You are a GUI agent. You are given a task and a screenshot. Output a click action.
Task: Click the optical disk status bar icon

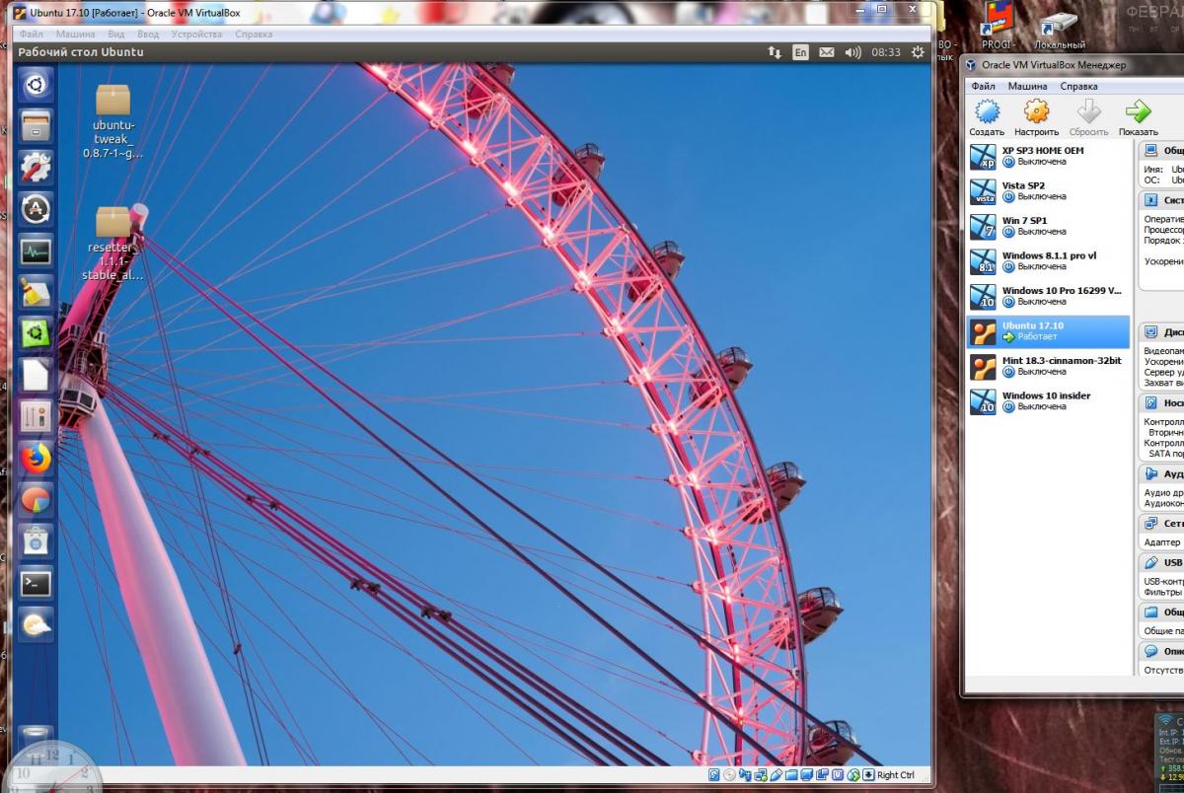(x=729, y=775)
